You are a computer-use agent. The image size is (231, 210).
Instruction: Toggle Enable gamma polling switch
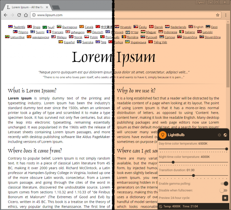(x=224, y=184)
